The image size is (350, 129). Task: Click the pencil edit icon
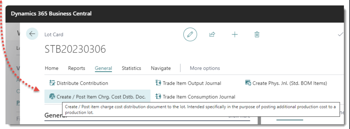point(190,34)
